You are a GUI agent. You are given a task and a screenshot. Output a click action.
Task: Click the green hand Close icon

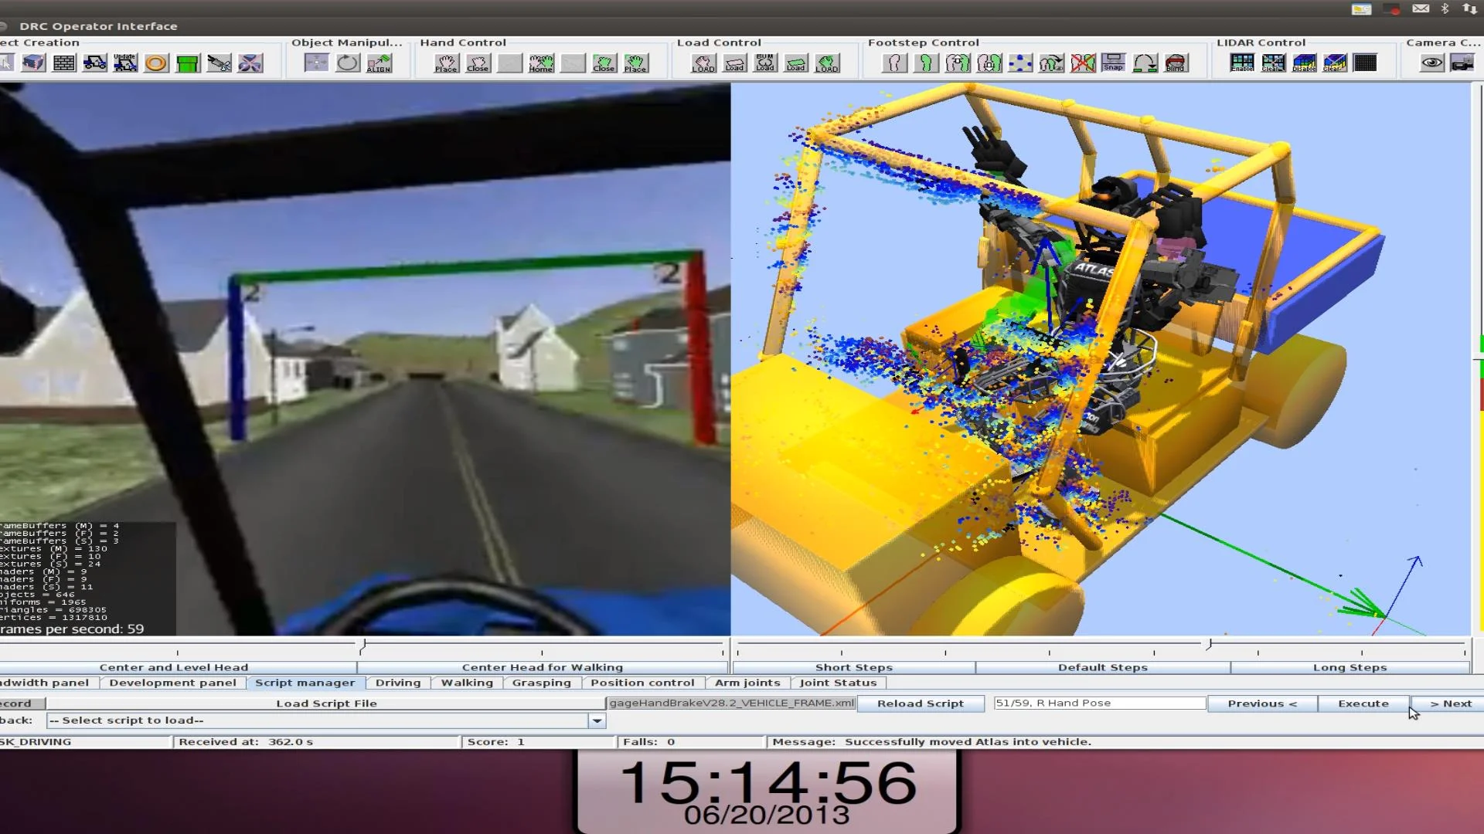click(604, 63)
